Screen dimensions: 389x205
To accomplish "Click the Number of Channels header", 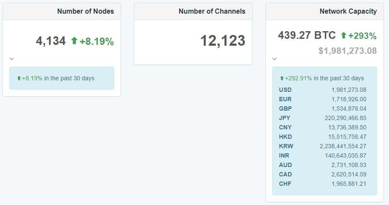I will coord(212,12).
